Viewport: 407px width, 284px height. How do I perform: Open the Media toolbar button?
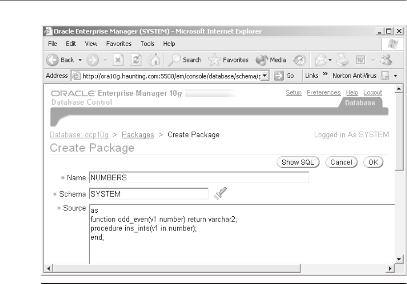point(271,60)
